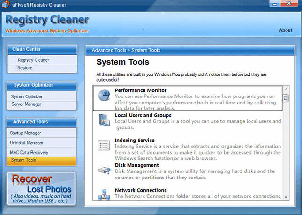Click the System Optimizer section header
The height and width of the screenshot is (215, 302).
point(41,85)
